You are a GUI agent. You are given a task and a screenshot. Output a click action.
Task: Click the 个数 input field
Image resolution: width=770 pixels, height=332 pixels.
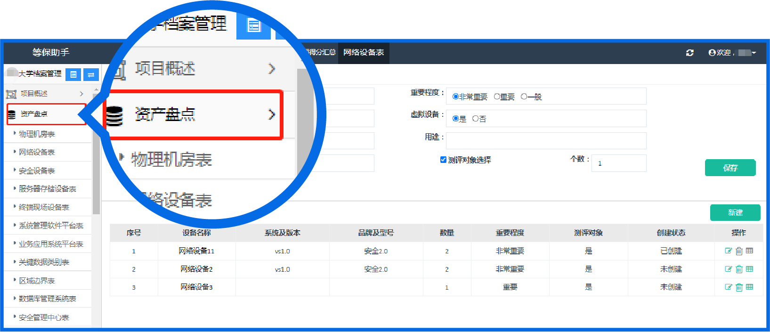(x=619, y=163)
